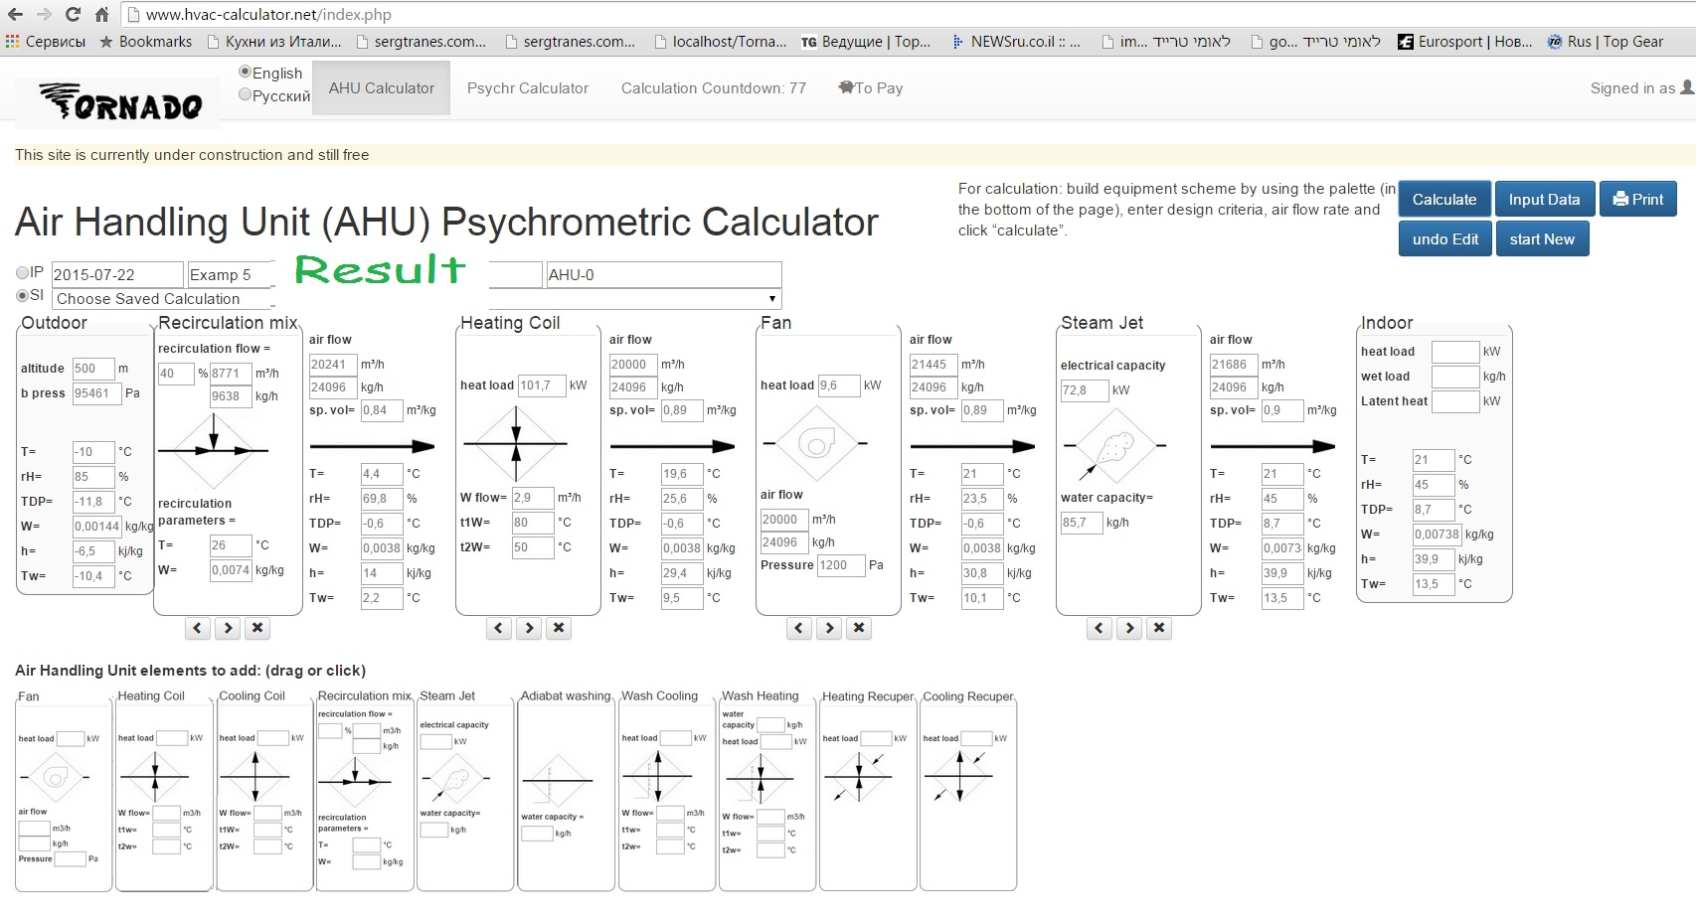
Task: Click Outdoor altitude field 500
Action: tap(93, 368)
